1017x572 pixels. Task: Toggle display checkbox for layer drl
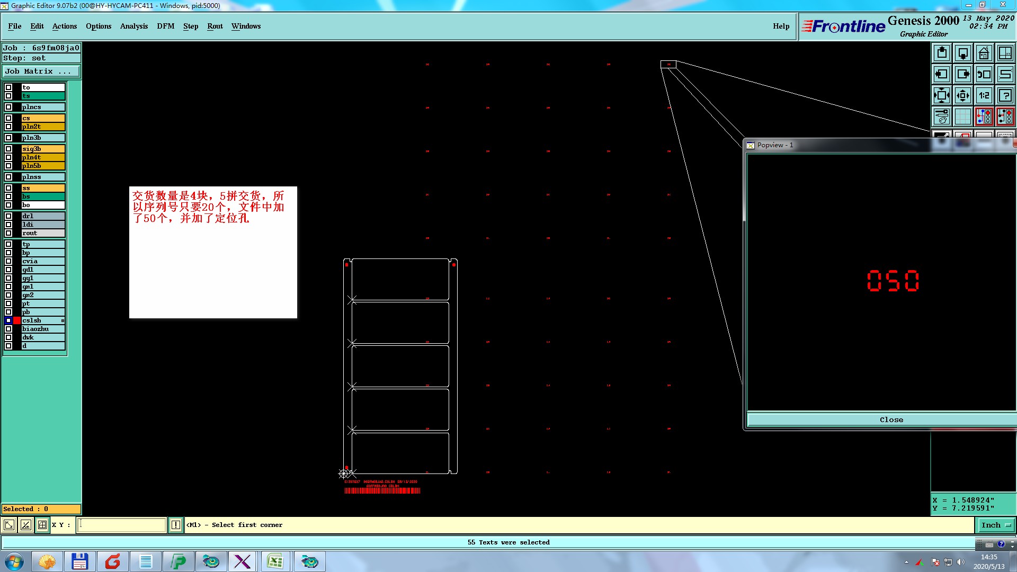(x=8, y=216)
